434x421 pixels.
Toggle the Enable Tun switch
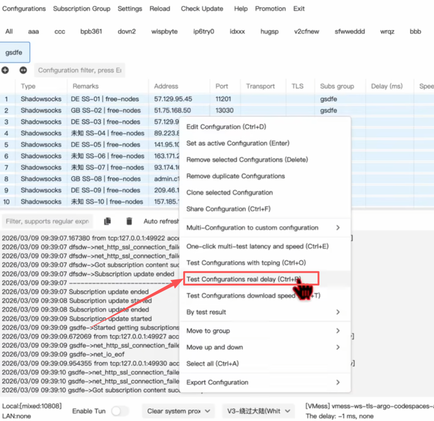(x=120, y=411)
